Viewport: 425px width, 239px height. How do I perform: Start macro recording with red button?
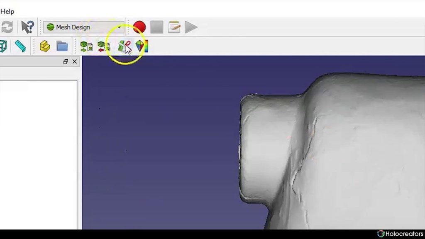(x=139, y=27)
